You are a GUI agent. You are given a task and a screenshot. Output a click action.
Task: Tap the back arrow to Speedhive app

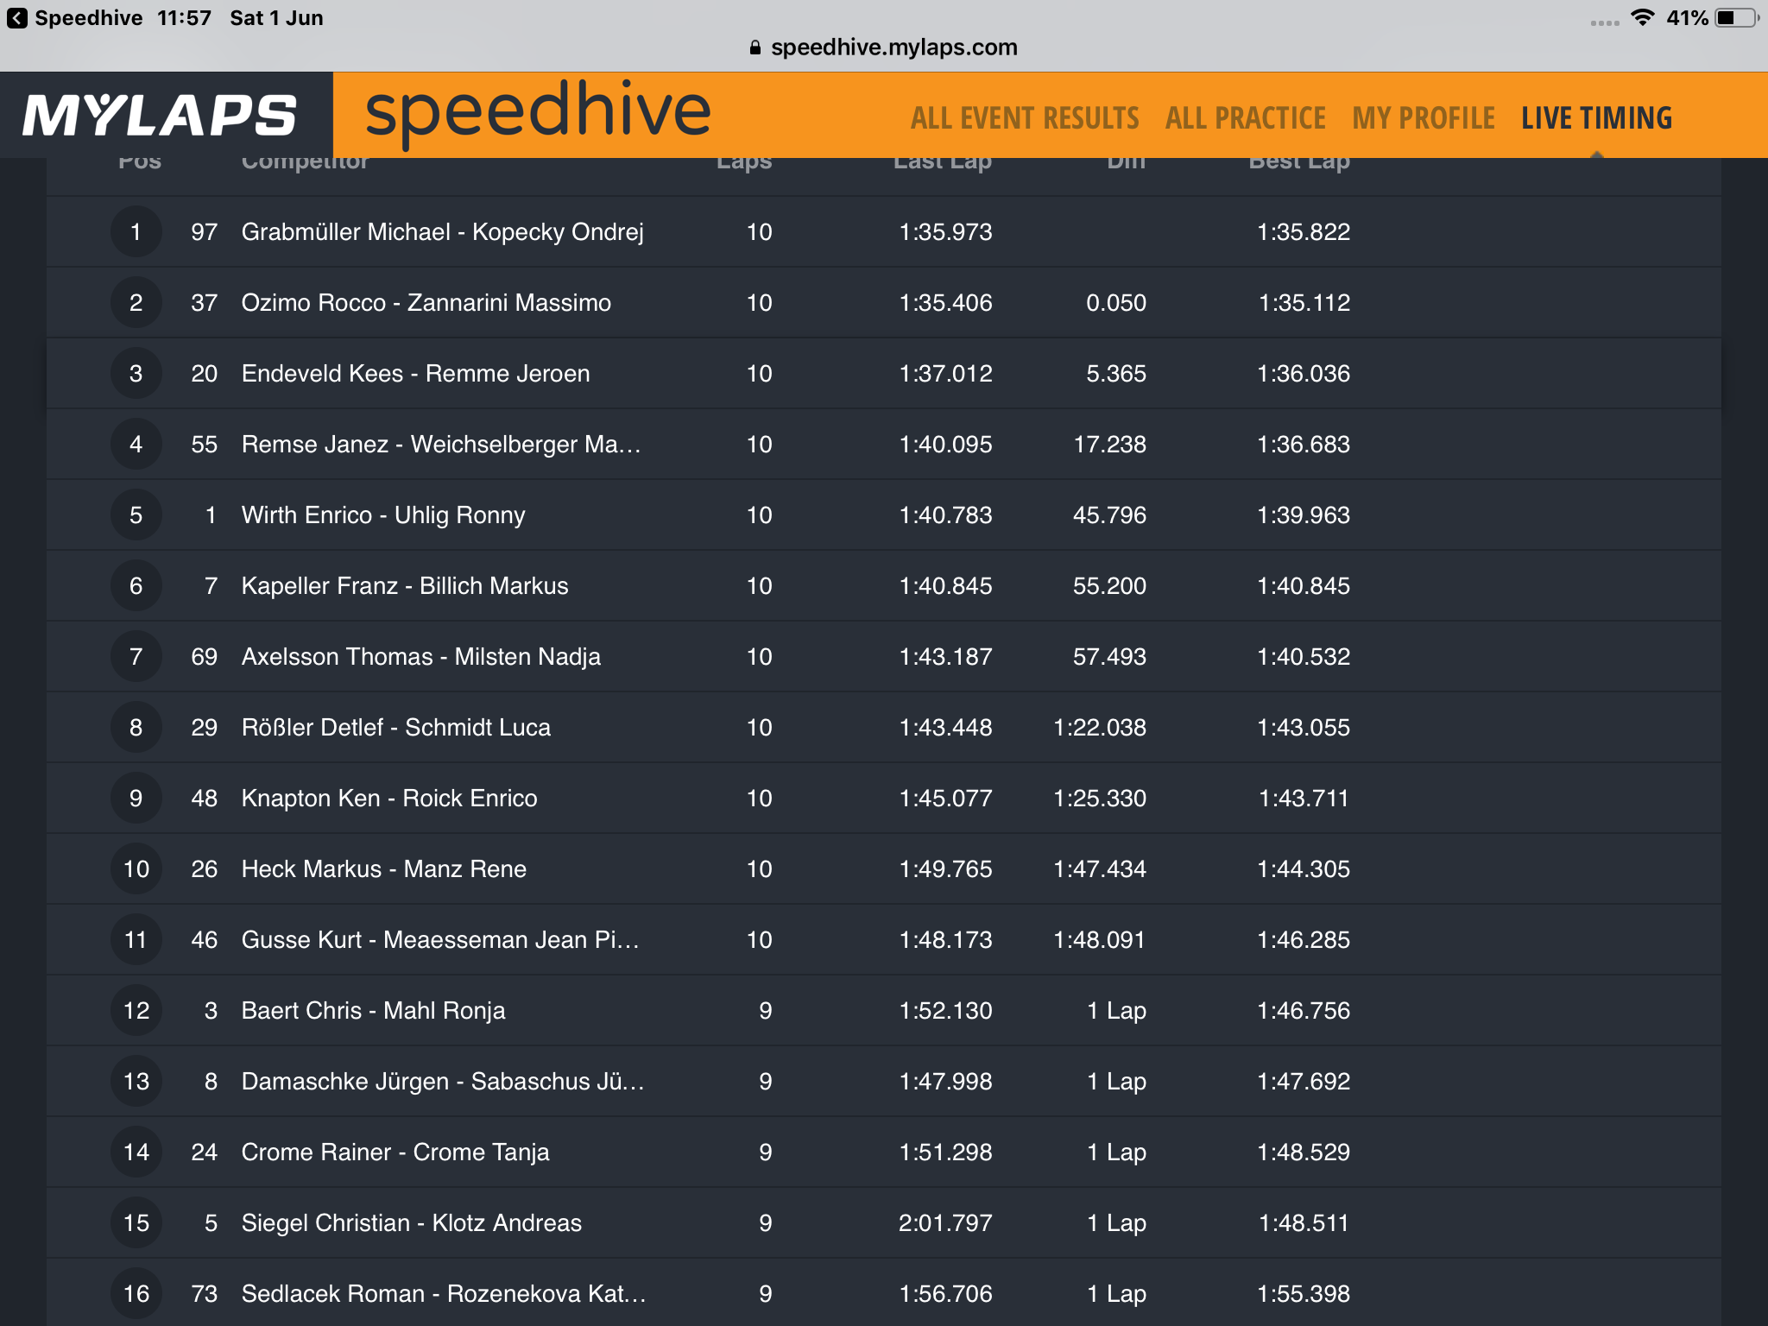(x=16, y=18)
